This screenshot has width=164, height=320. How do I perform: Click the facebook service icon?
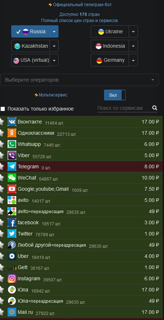(12, 222)
